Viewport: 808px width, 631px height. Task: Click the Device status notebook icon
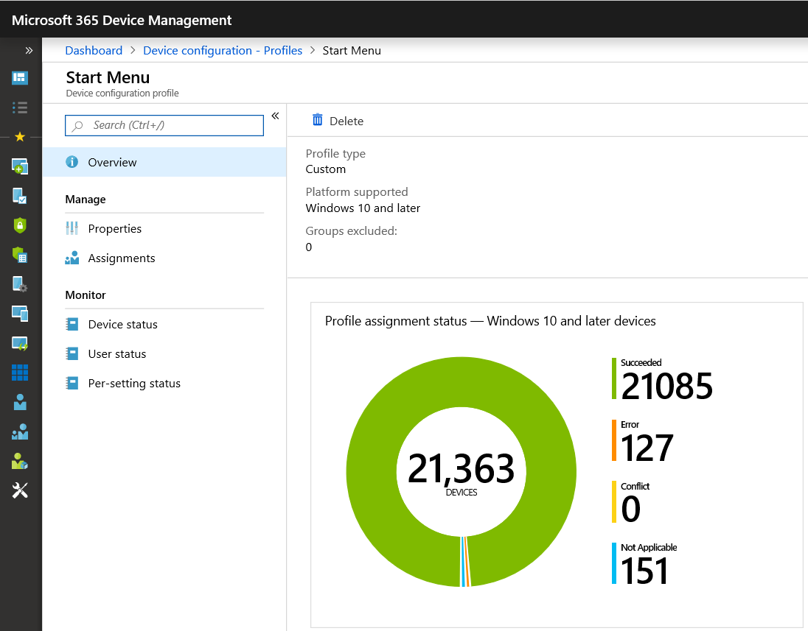pos(72,324)
